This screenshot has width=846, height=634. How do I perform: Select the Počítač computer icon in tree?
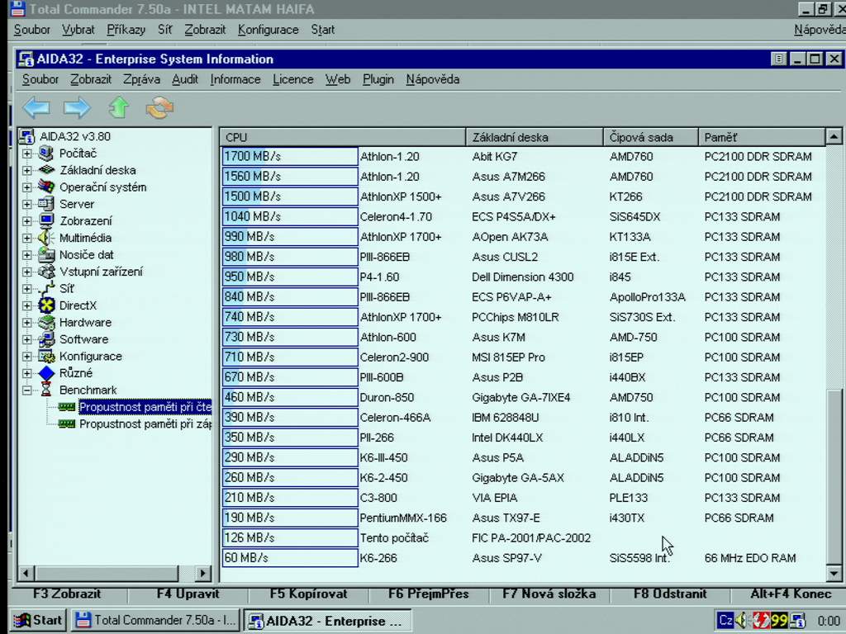point(46,153)
